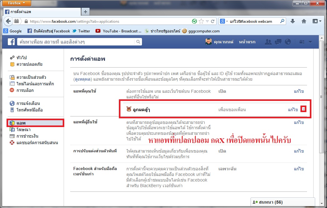
Task: Go to the browser home page icon
Action: 304,21
